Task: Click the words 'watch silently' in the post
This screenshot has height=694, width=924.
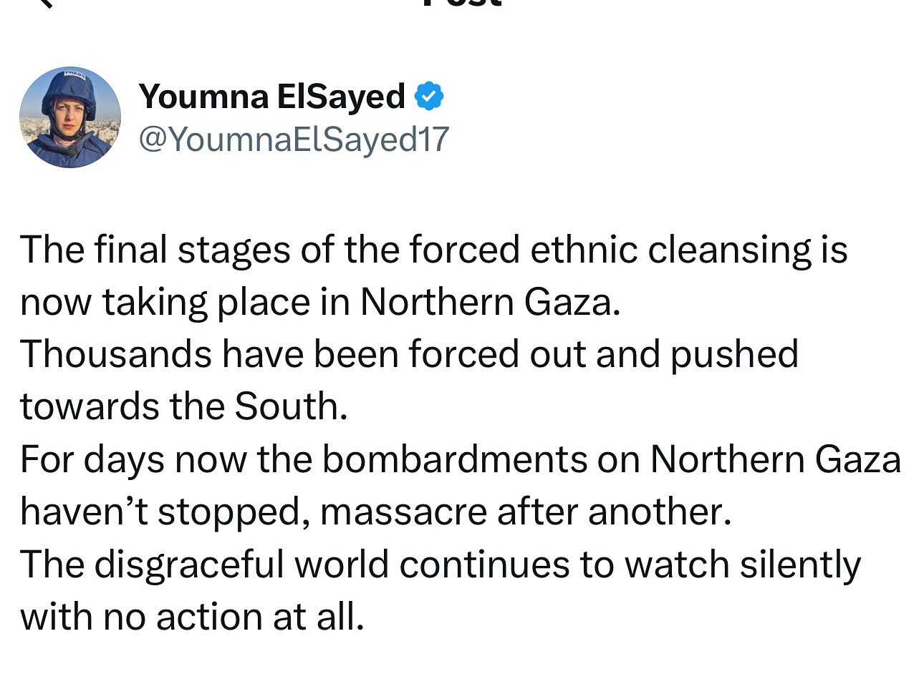Action: (742, 565)
